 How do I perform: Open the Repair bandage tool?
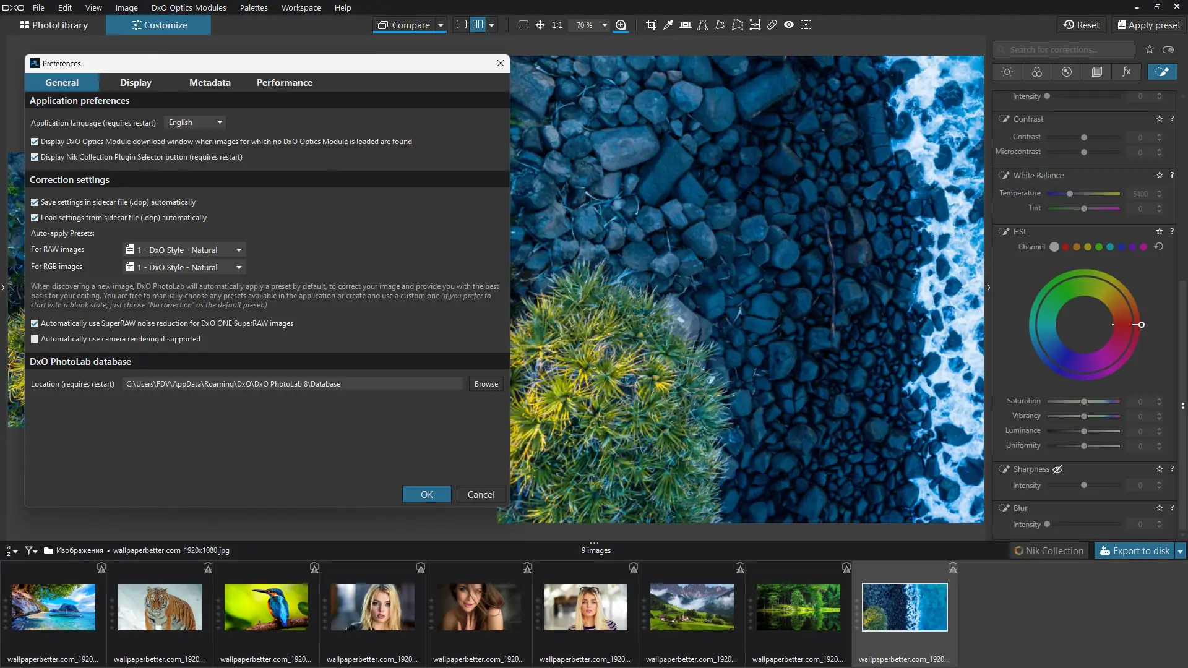point(772,25)
